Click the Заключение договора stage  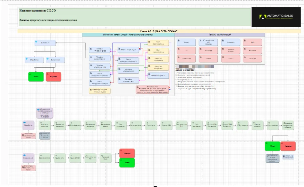[90, 125]
